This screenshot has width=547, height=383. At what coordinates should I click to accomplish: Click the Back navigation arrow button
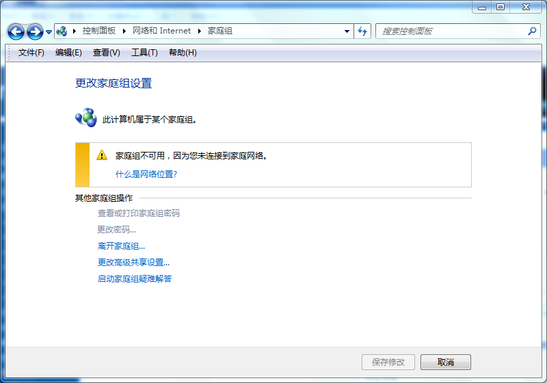point(16,31)
